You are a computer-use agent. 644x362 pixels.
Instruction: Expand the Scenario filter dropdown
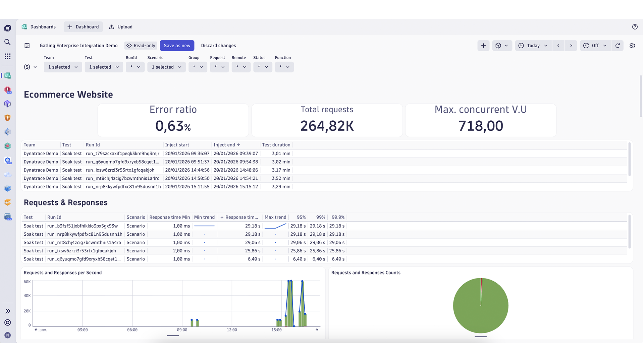pos(166,67)
